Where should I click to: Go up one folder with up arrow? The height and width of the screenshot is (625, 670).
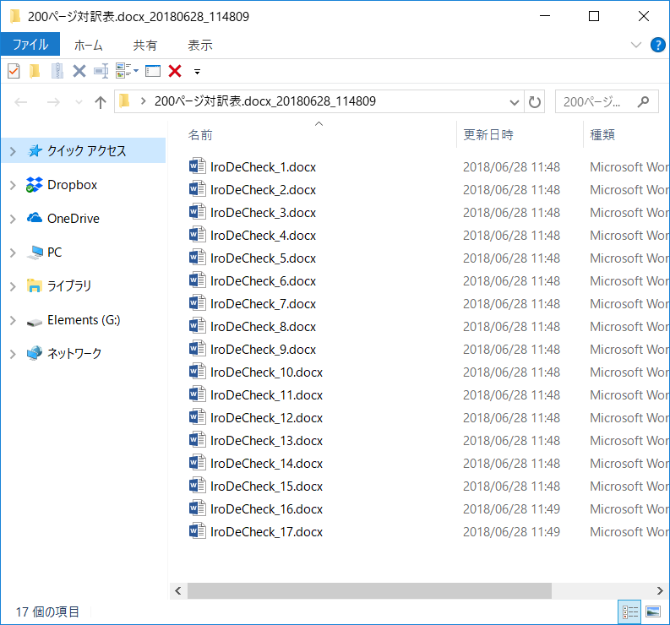pyautogui.click(x=101, y=102)
